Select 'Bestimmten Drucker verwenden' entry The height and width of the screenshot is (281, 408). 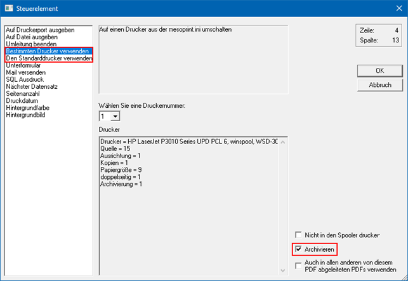(x=48, y=51)
